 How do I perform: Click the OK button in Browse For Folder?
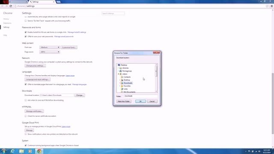140,101
